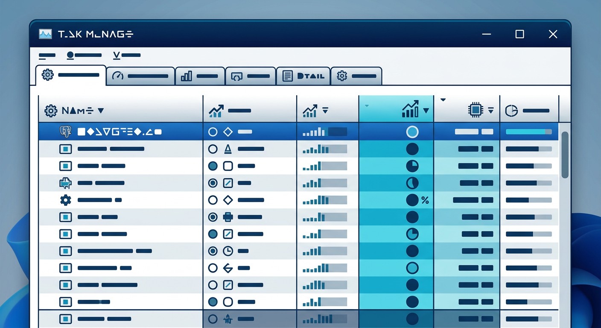Open the dropdown arrow beside the CPU chip icon
601x328 pixels.
(x=491, y=111)
